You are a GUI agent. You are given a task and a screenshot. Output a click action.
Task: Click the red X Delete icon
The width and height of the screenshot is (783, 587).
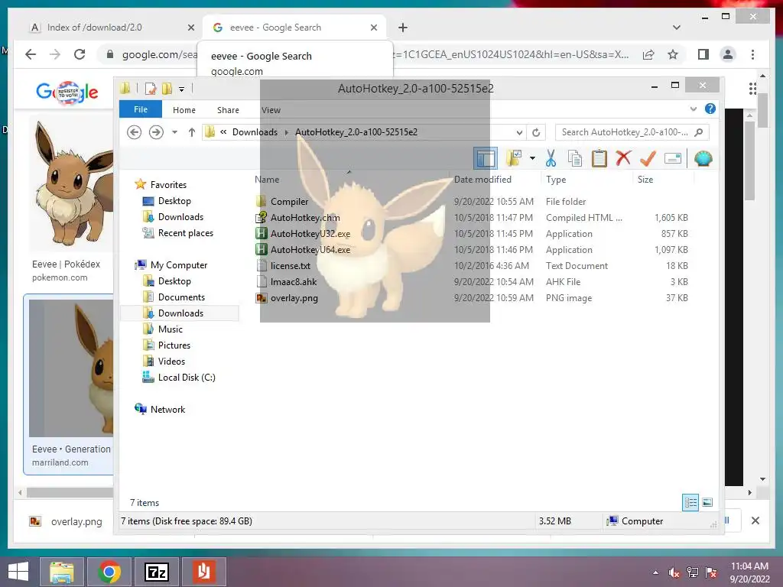click(622, 159)
